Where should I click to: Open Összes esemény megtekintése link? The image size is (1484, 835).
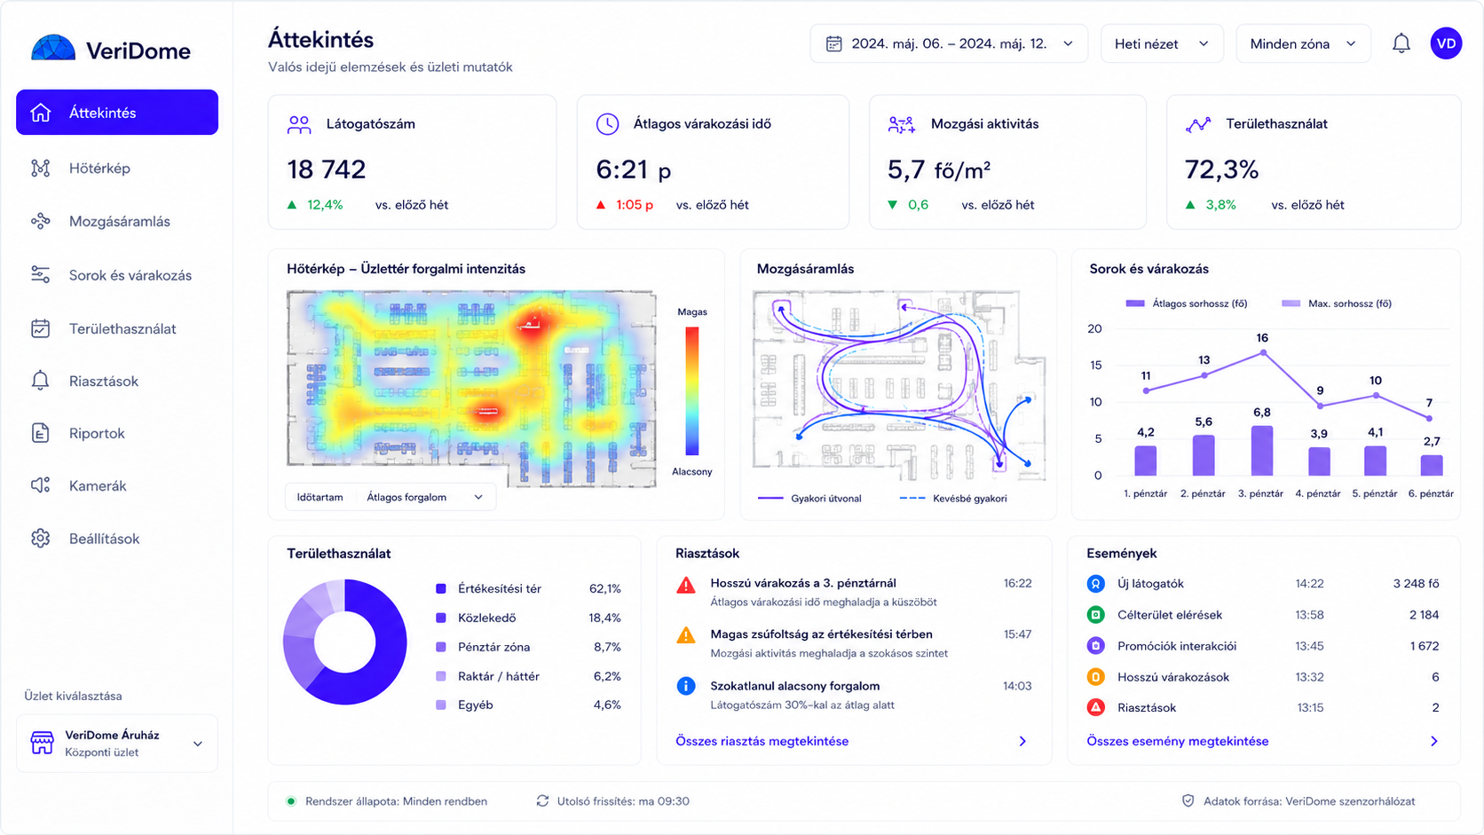[1177, 741]
